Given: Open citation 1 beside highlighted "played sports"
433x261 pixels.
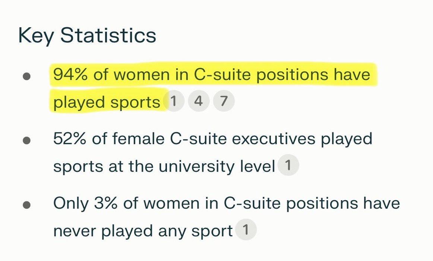Looking at the screenshot, I should (x=173, y=101).
